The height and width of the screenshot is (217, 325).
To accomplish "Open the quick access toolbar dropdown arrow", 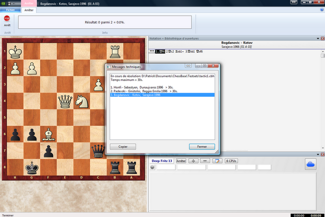I will (x=14, y=4).
